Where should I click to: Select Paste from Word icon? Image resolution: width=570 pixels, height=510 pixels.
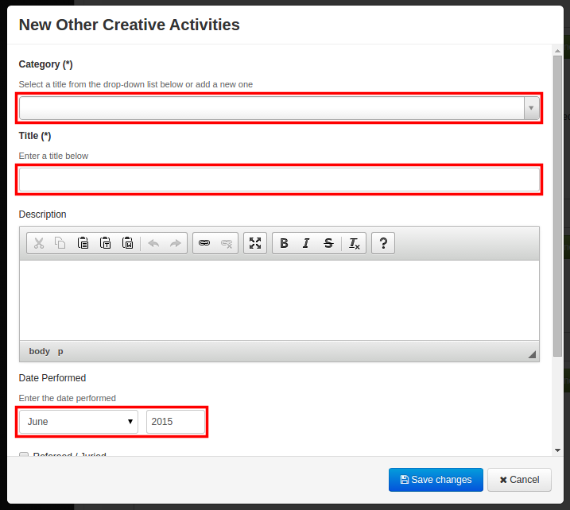[x=128, y=243]
